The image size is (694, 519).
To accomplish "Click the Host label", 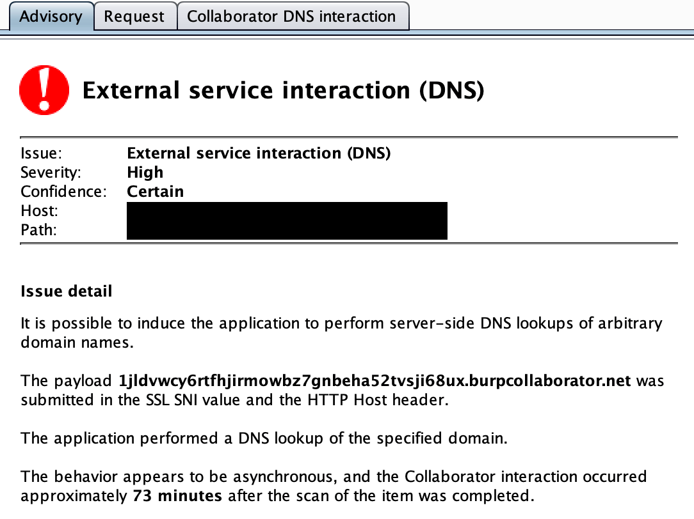I will point(37,210).
